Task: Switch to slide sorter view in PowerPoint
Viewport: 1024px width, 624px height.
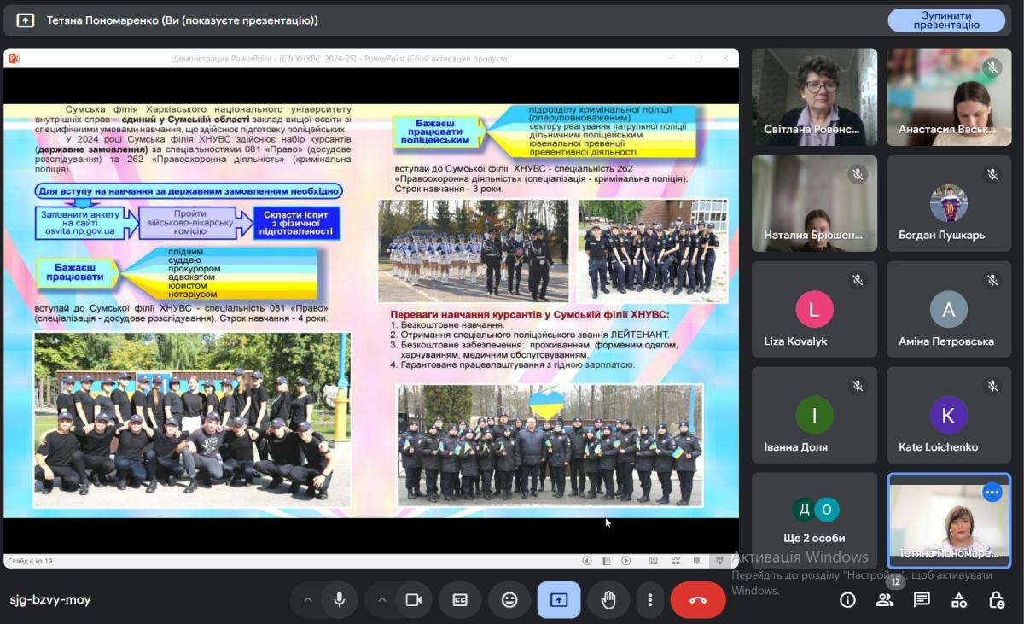Action: click(x=675, y=561)
